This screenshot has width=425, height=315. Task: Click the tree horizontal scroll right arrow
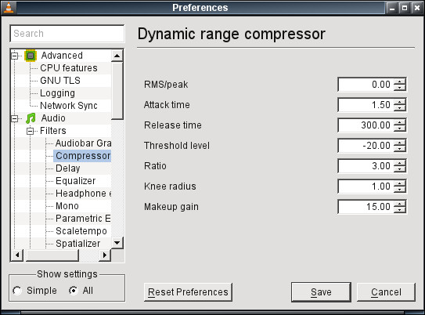pos(105,255)
